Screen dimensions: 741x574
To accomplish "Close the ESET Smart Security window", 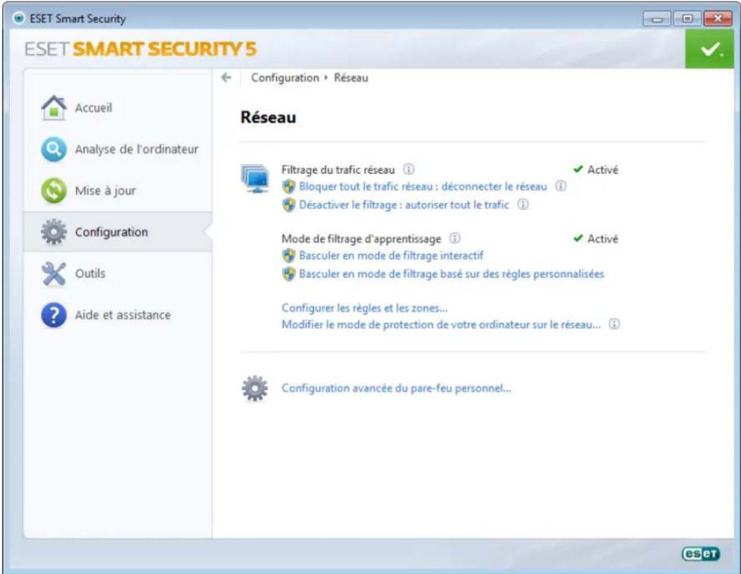I will pos(718,19).
